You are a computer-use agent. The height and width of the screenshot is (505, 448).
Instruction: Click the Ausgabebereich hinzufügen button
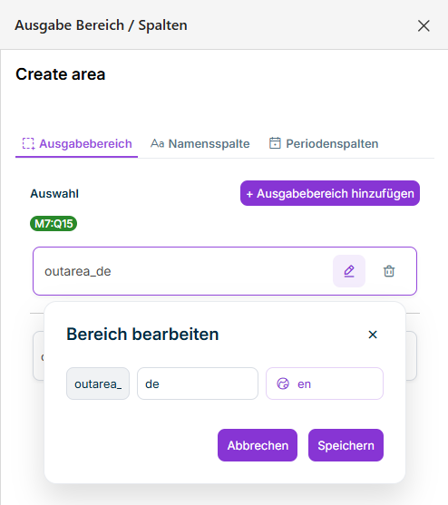point(330,193)
